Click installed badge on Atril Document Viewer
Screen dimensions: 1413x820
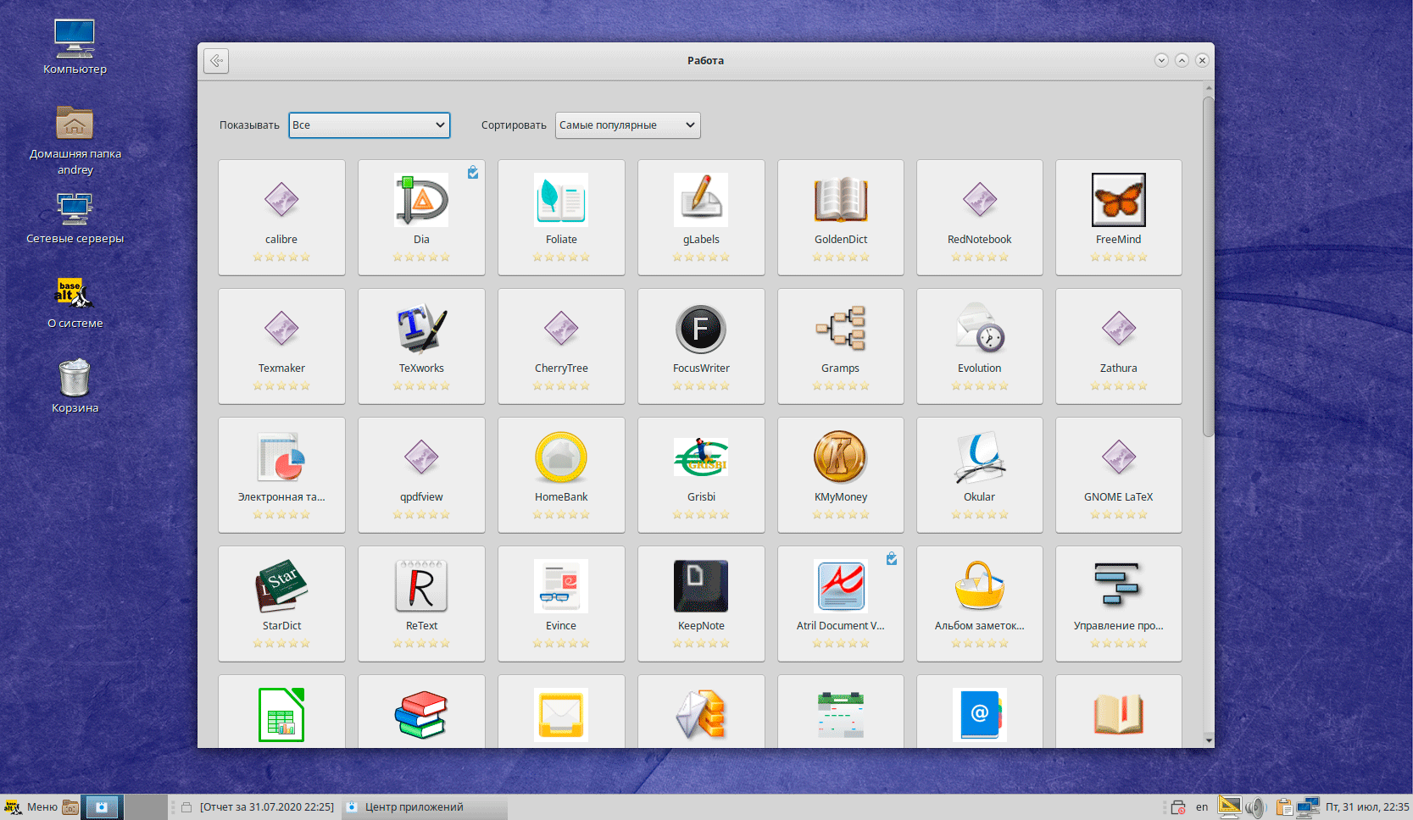pyautogui.click(x=892, y=559)
